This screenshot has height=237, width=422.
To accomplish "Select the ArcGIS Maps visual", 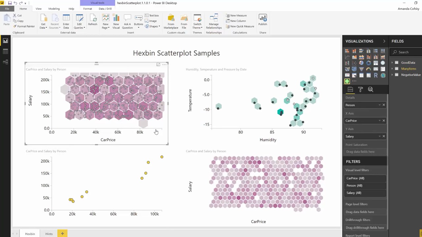I will (x=383, y=75).
